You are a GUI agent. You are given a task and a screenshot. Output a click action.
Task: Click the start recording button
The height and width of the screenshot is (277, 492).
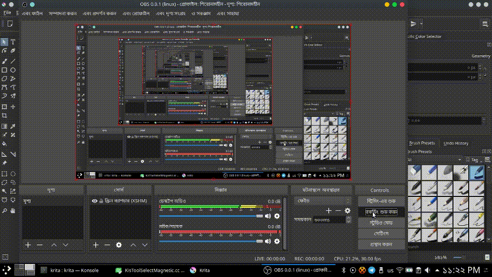coord(381,212)
